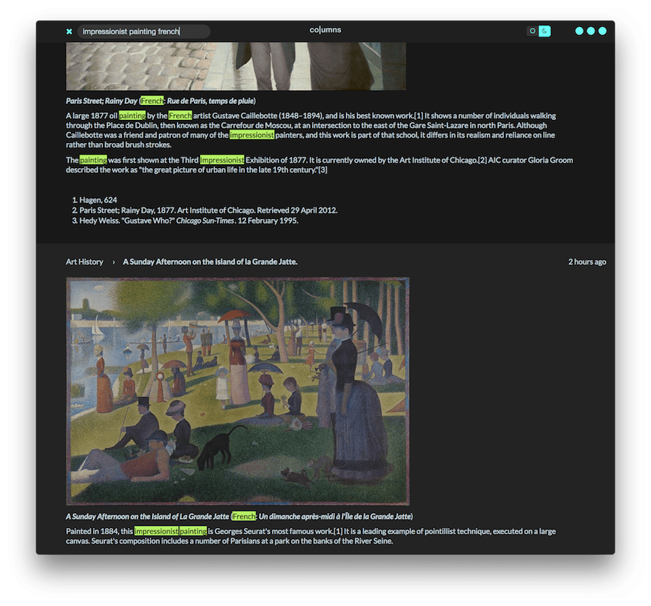Place the cursor in the search box
The height and width of the screenshot is (606, 651).
coord(142,31)
